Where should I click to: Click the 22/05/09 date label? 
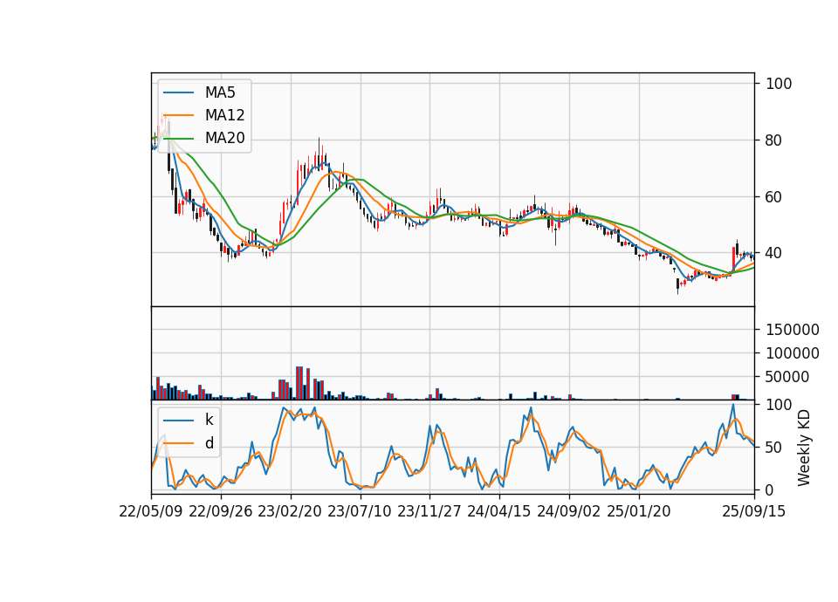coord(151,511)
